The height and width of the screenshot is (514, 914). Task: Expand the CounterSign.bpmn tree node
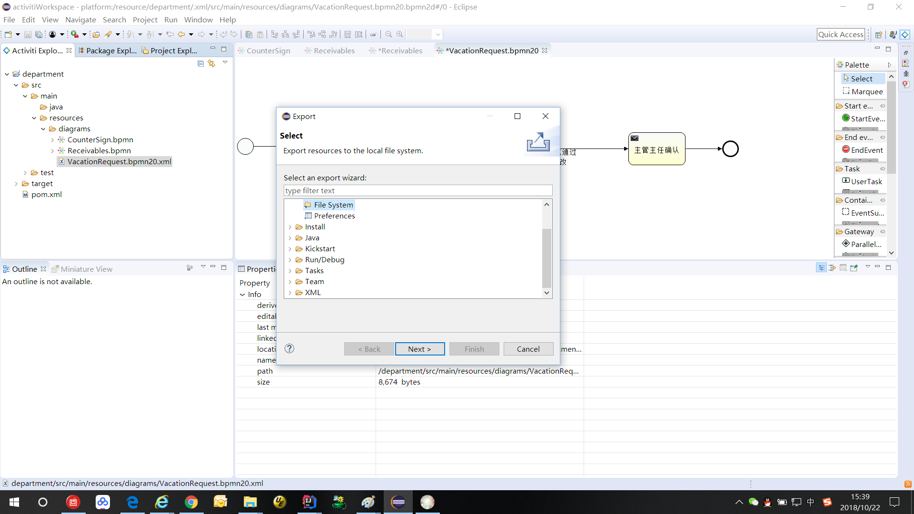click(x=52, y=140)
